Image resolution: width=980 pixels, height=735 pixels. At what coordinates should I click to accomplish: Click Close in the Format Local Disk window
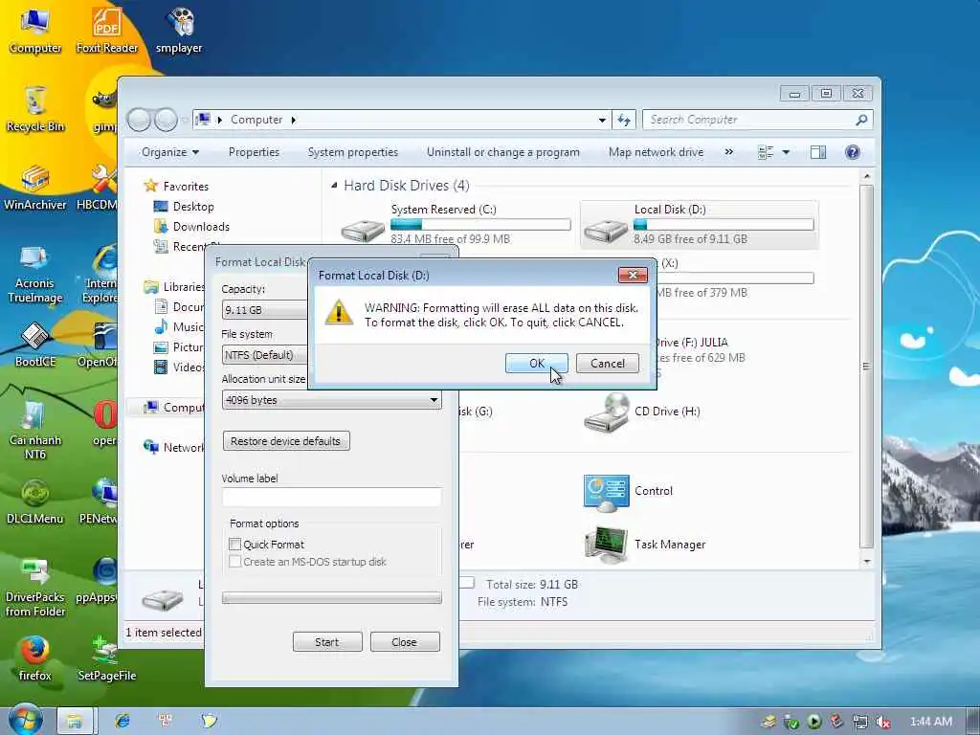[x=405, y=642]
